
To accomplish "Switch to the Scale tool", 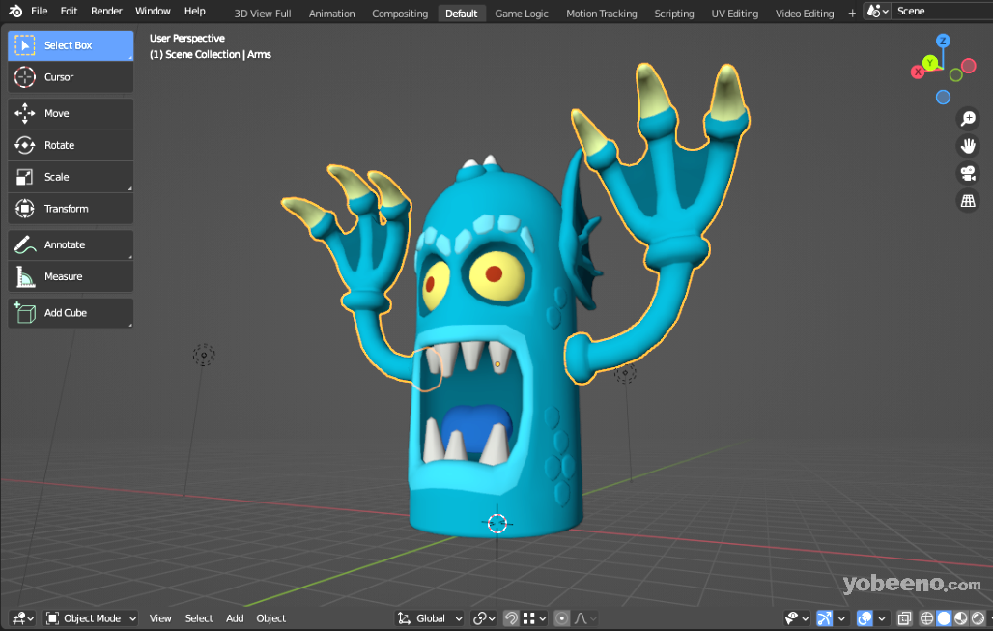I will [x=71, y=177].
